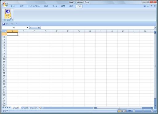The height and width of the screenshot is (114, 158).
Task: Open the round Office button menu
Action: tap(5, 4)
